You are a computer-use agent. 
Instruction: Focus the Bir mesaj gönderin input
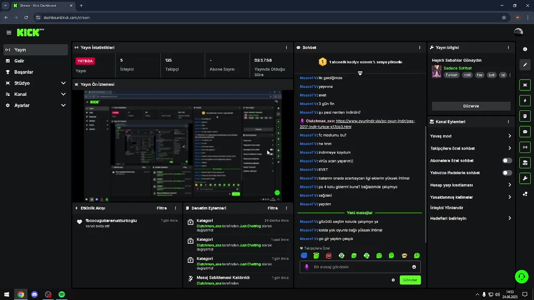(x=360, y=267)
